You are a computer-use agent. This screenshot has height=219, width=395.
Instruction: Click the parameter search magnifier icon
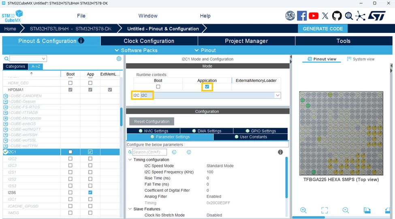coord(130,152)
